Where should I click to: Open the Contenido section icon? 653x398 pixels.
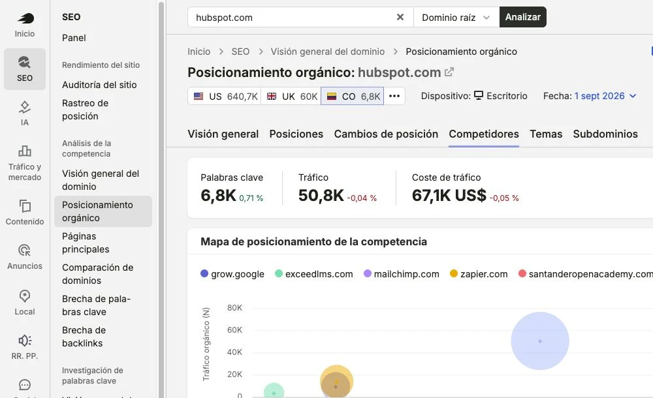25,212
